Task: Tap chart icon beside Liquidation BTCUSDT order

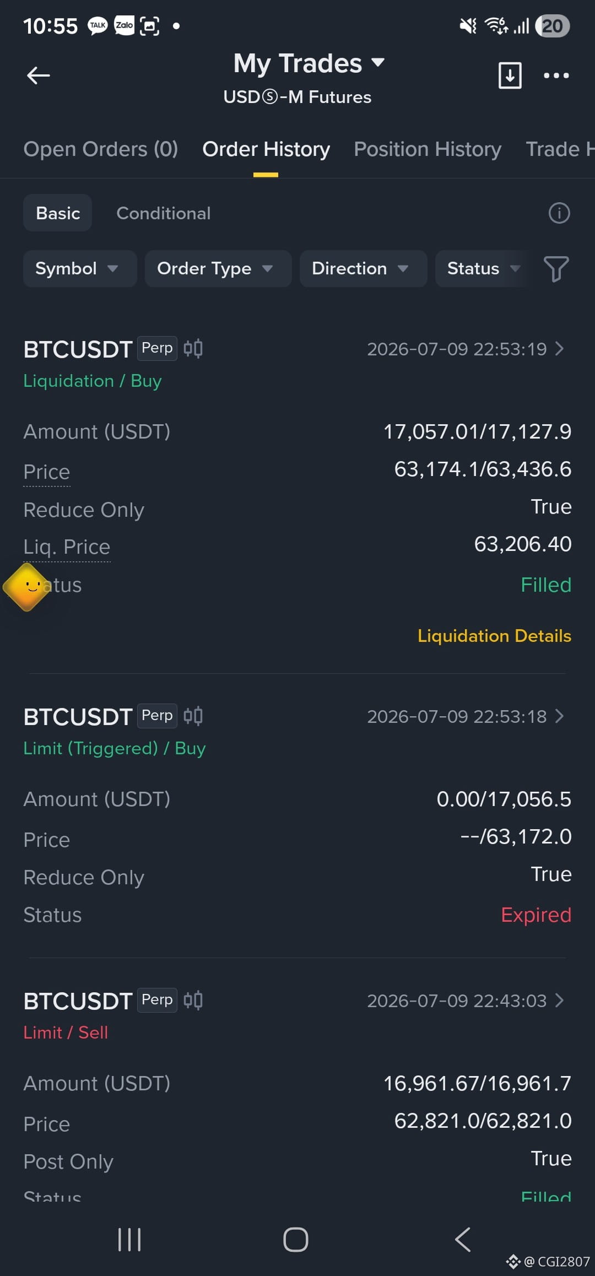Action: (193, 348)
